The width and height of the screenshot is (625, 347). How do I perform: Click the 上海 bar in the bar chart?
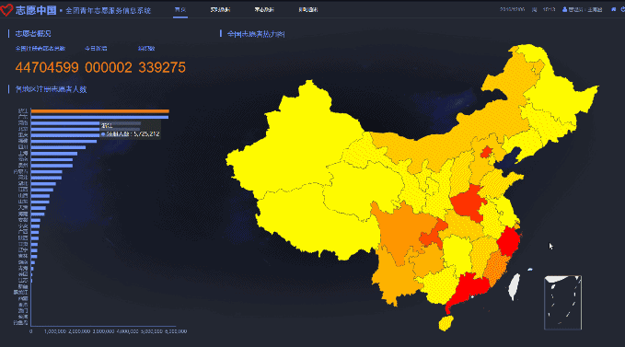point(54,154)
